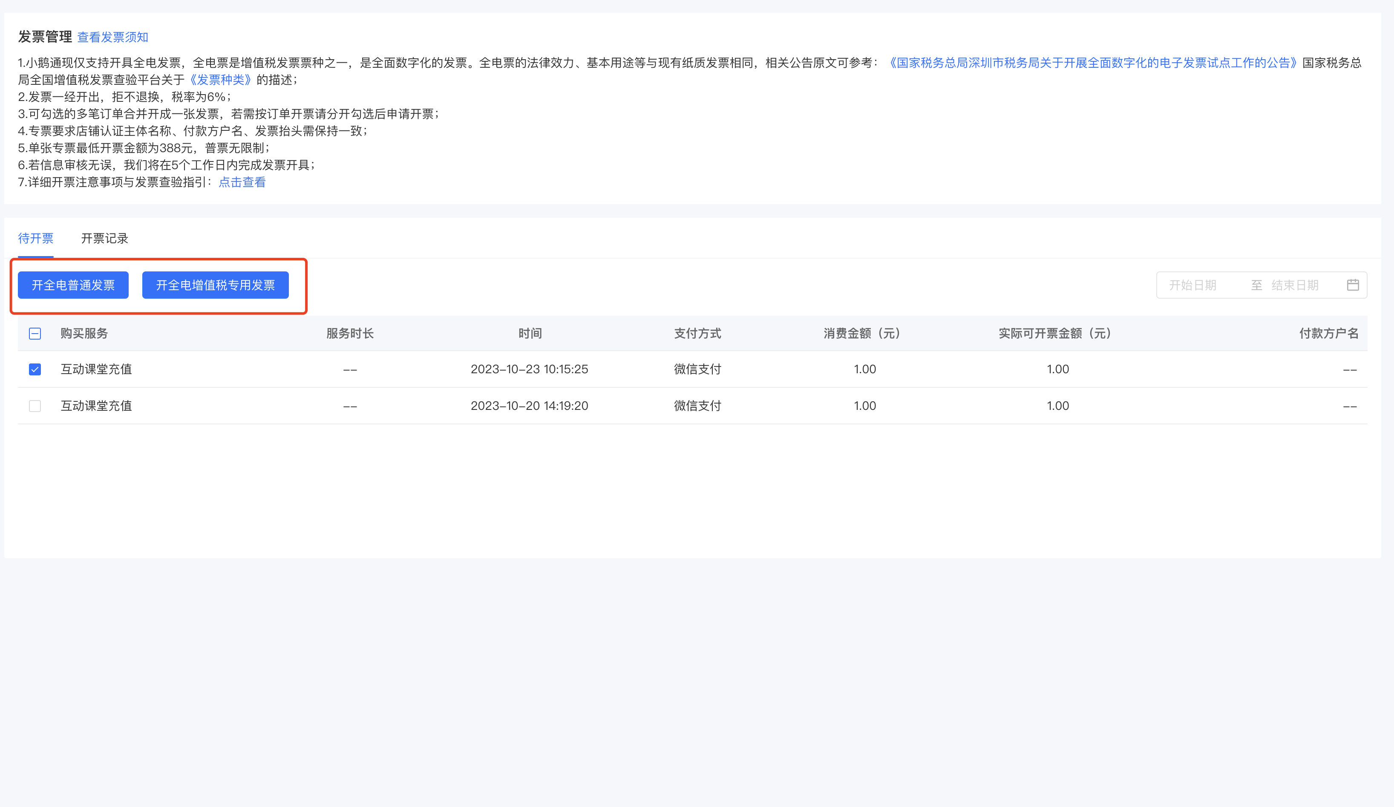Open the 《发票种类》 link
This screenshot has width=1394, height=807.
coord(221,80)
